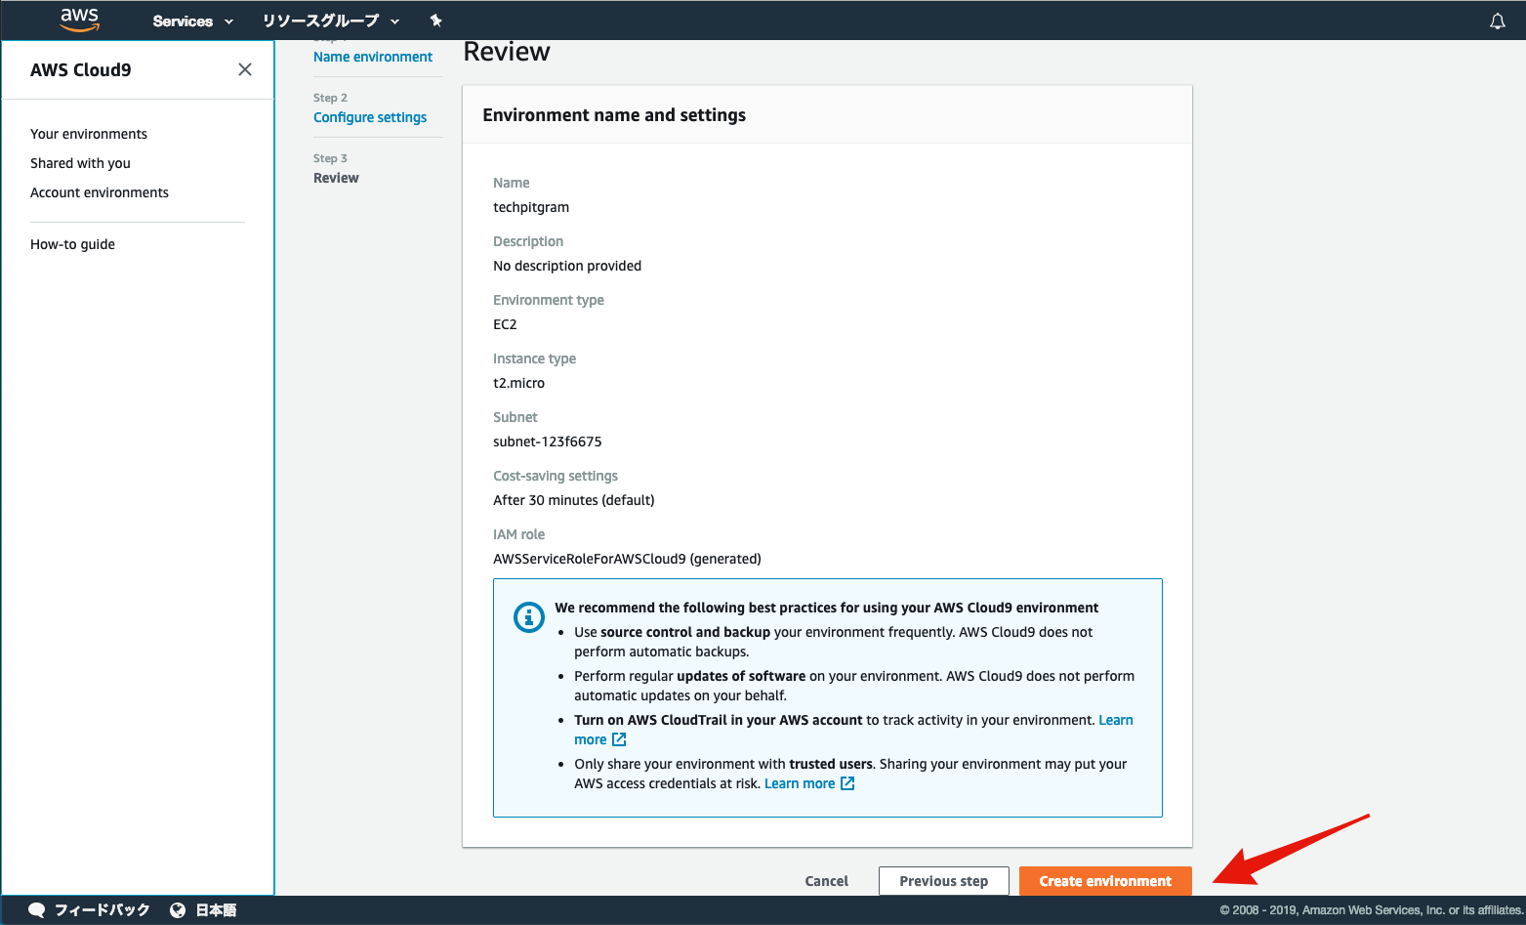
Task: Select No description provided text
Action: pyautogui.click(x=567, y=266)
